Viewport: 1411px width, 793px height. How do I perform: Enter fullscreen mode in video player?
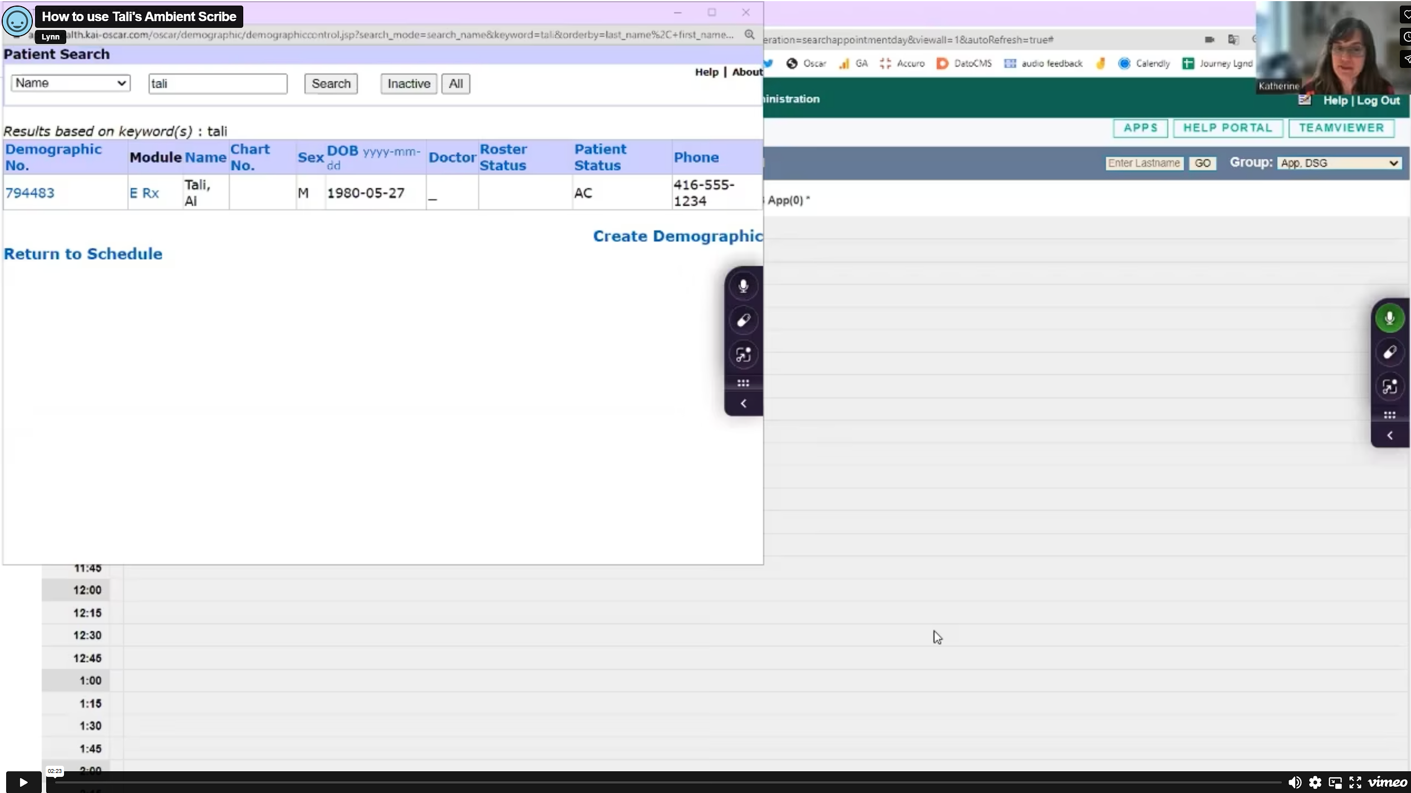point(1355,782)
